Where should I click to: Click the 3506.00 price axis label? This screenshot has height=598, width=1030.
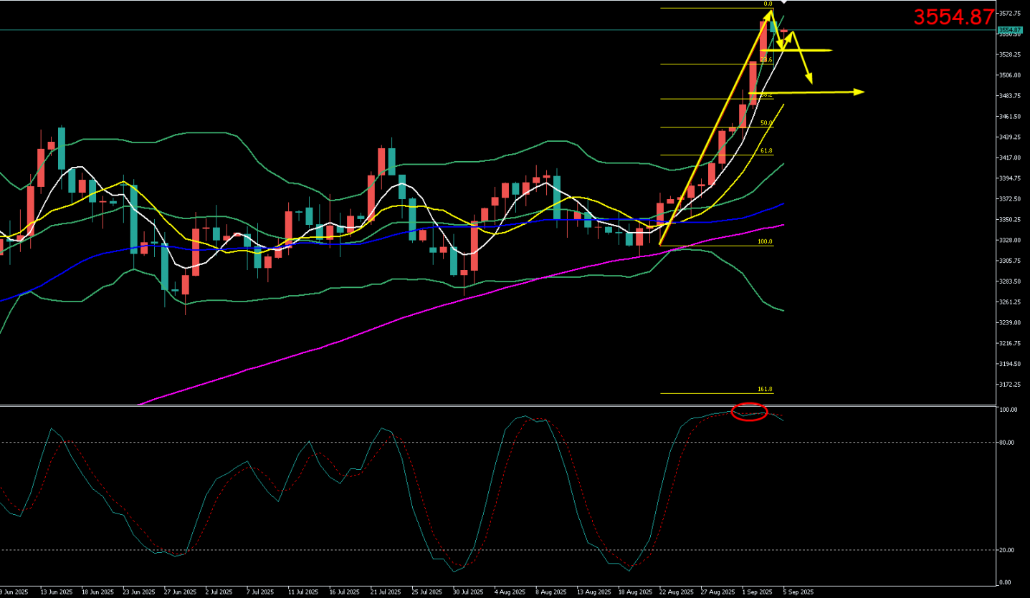tap(1011, 75)
